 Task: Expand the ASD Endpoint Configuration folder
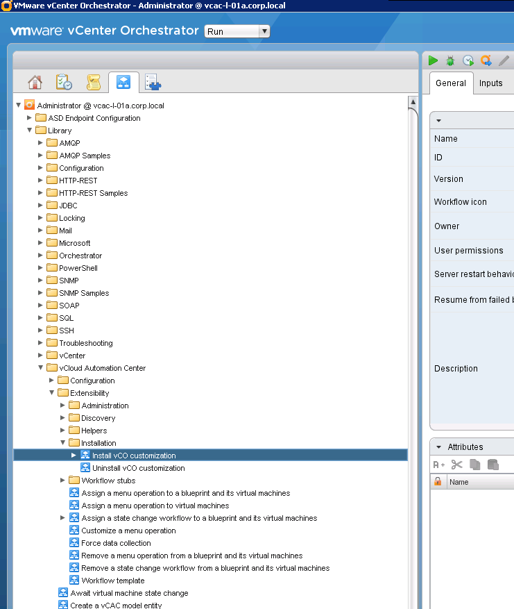[30, 117]
